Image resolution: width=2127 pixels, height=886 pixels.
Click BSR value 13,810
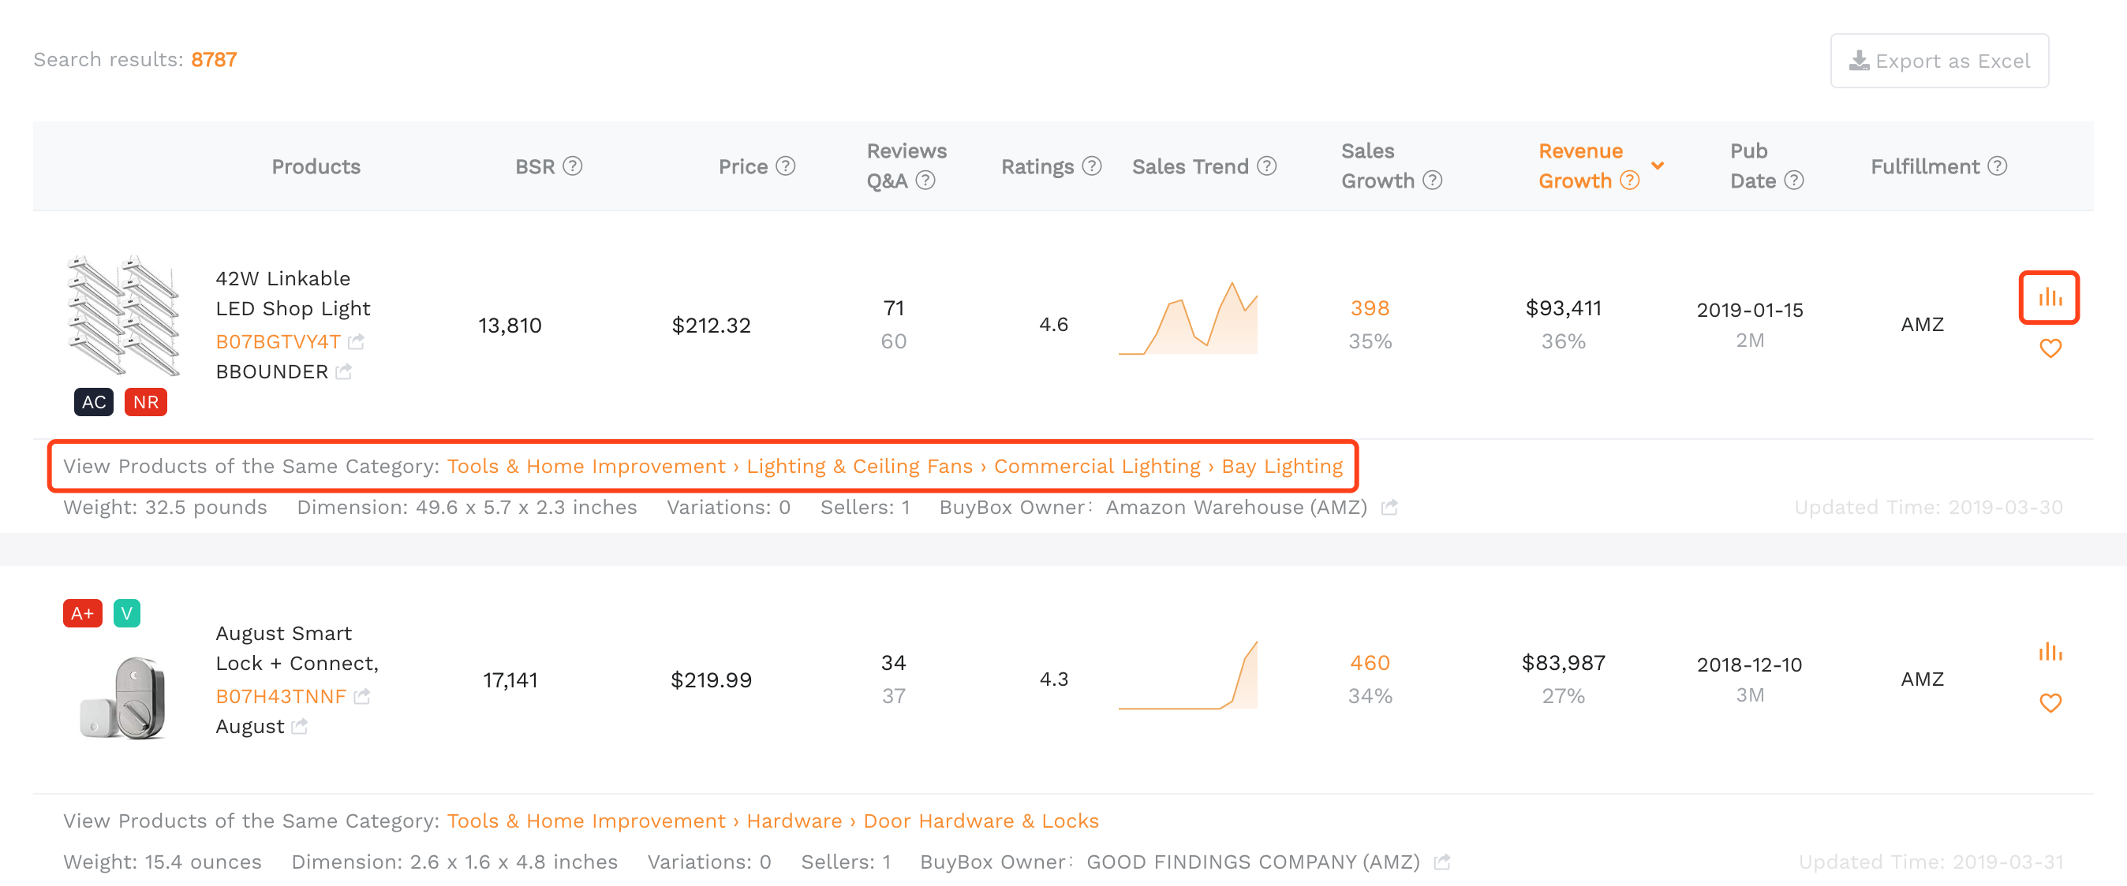(x=510, y=325)
